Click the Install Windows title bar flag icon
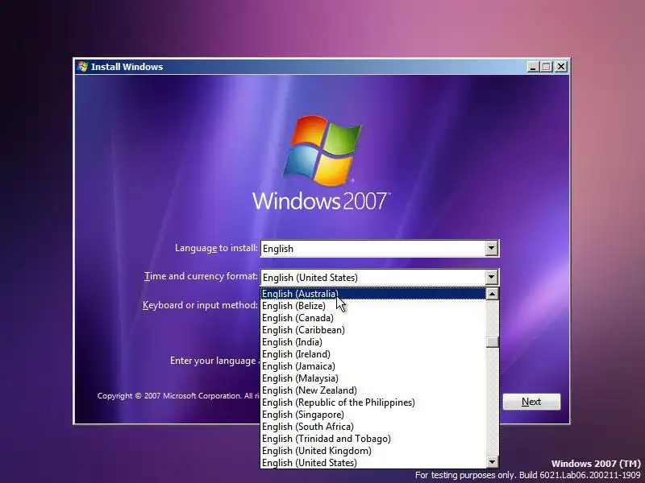The height and width of the screenshot is (483, 645). 82,67
